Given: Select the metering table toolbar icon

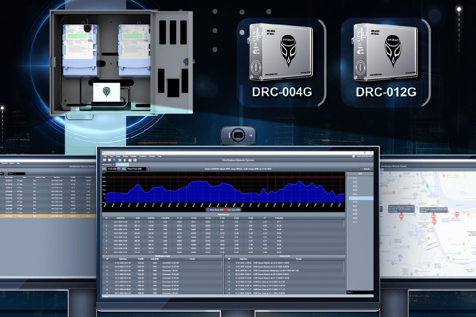Looking at the screenshot, I should [119, 160].
